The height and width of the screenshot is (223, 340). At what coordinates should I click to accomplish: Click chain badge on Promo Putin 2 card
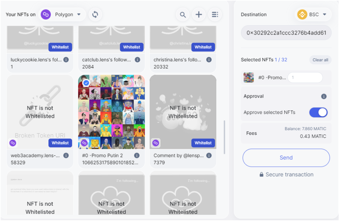pyautogui.click(x=84, y=143)
